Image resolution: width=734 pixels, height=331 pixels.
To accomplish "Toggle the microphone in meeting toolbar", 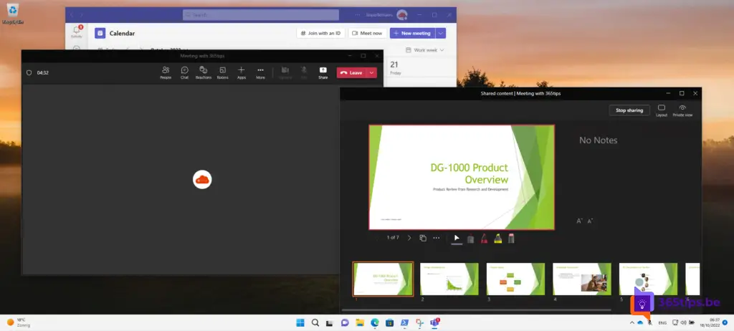I will tap(304, 72).
